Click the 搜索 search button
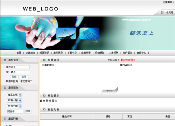Viewport: 175px width, 126px height. pyautogui.click(x=28, y=111)
